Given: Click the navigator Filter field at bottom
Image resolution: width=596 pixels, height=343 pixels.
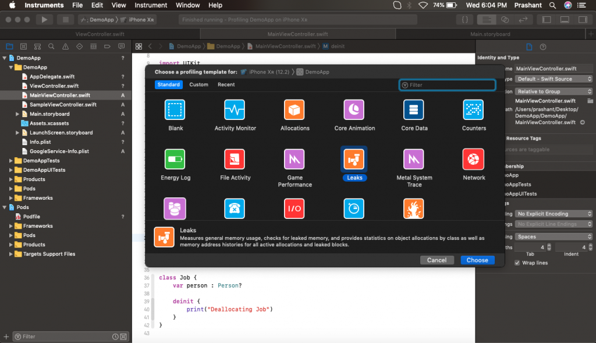Looking at the screenshot, I should pyautogui.click(x=72, y=337).
